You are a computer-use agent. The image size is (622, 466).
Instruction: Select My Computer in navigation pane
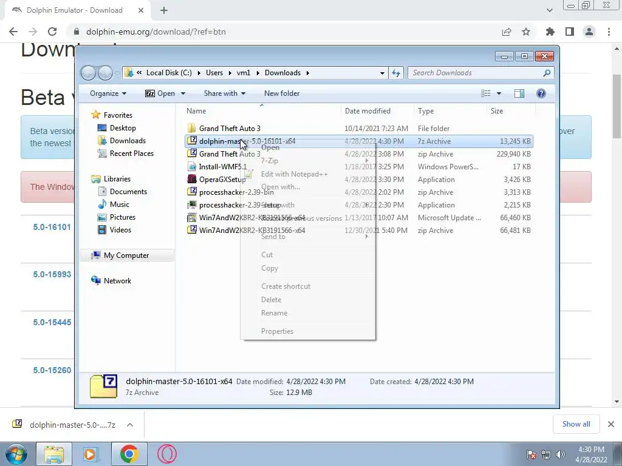pos(126,255)
